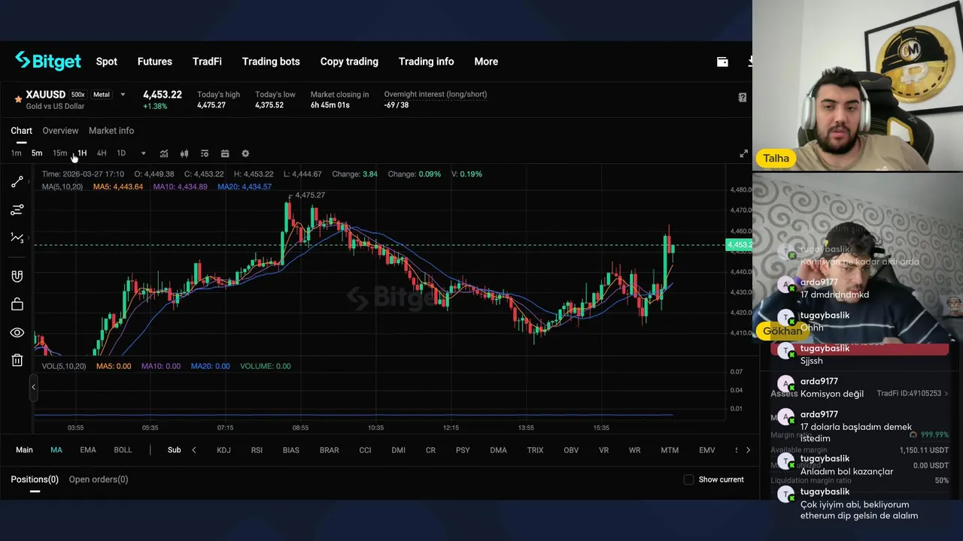
Task: Open the display settings icon beside candlestick icon
Action: click(205, 153)
